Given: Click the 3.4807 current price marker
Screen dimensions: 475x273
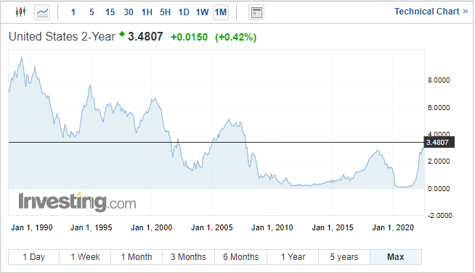Looking at the screenshot, I should click(x=439, y=142).
